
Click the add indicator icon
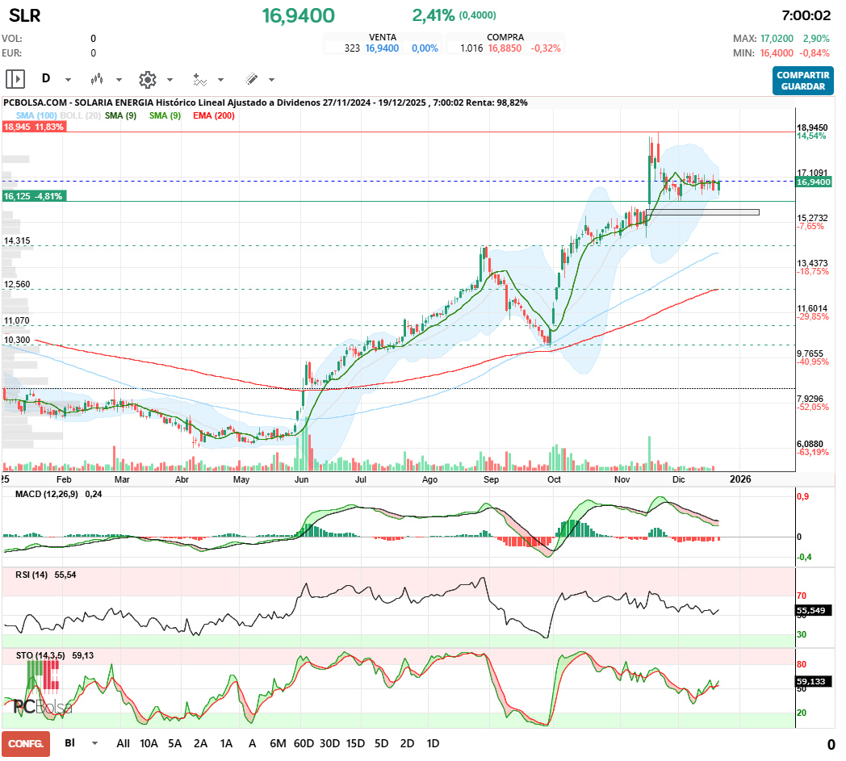(x=199, y=79)
